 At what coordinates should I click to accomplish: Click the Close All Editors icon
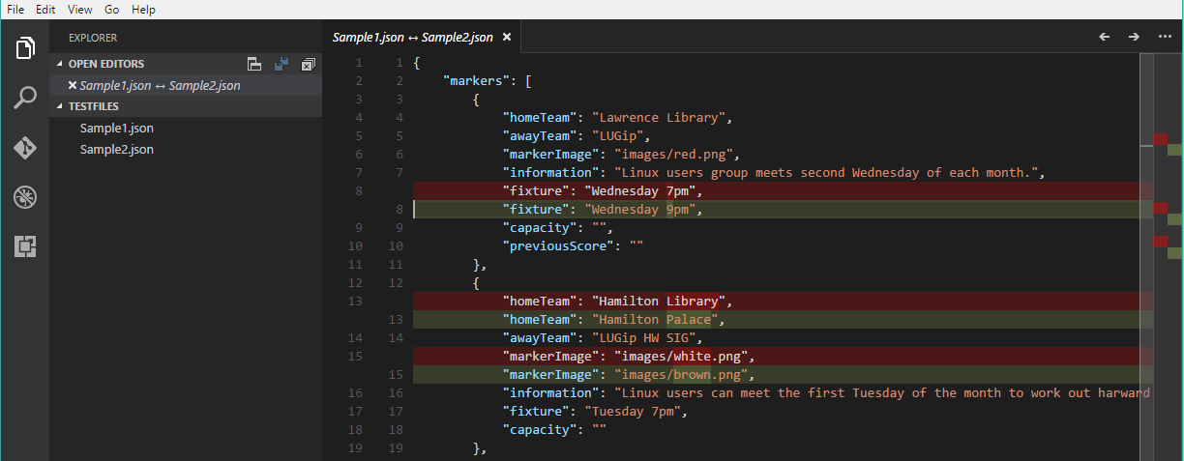308,65
